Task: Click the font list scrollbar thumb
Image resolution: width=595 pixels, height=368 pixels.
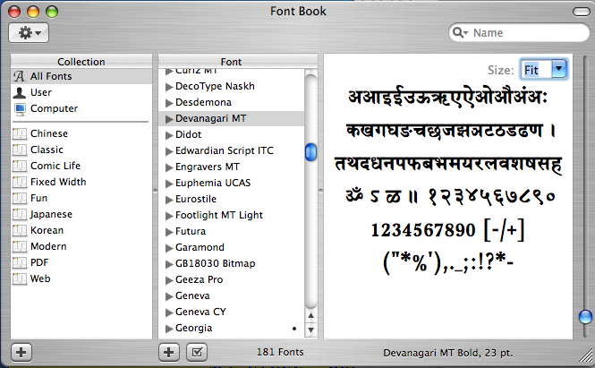Action: 310,152
